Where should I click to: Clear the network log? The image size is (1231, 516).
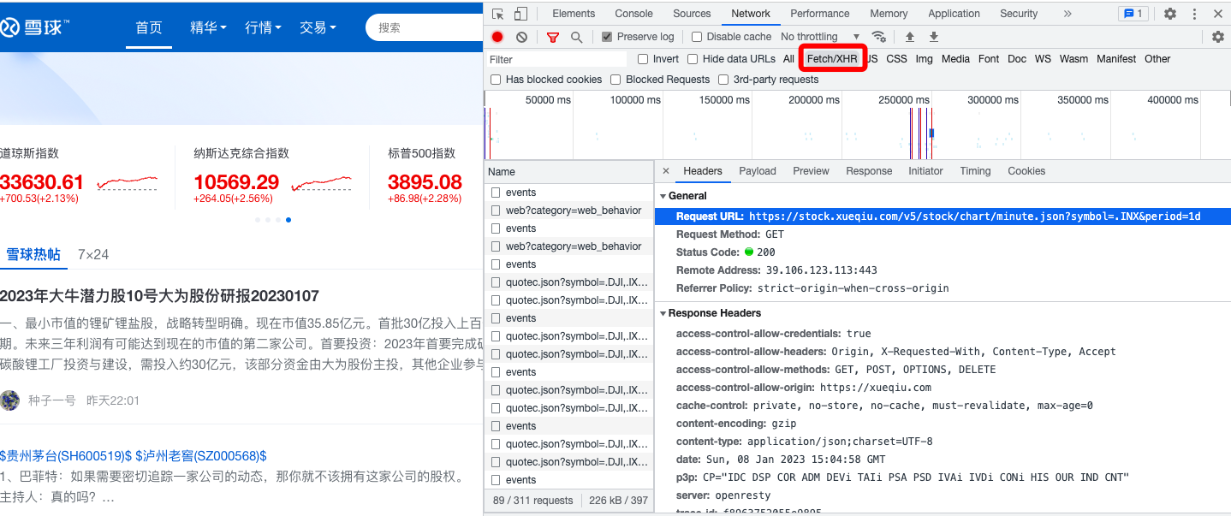pyautogui.click(x=521, y=37)
